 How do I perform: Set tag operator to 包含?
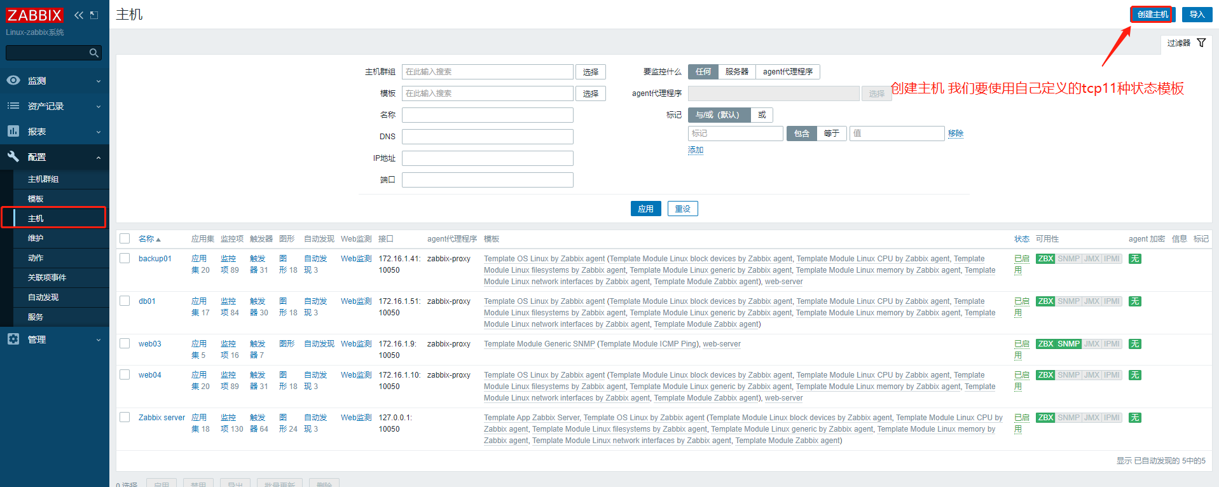coord(801,134)
